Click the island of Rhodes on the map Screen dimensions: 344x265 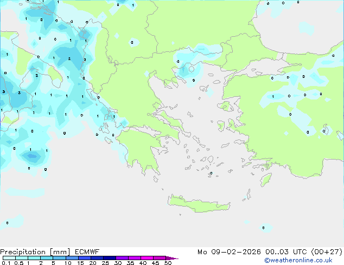point(266,180)
